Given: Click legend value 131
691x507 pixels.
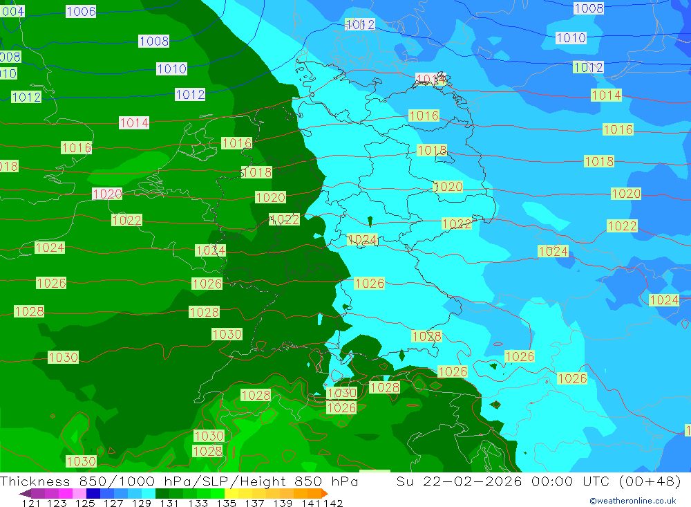Looking at the screenshot, I should click(169, 503).
